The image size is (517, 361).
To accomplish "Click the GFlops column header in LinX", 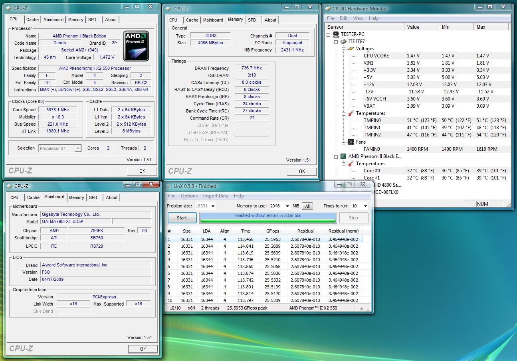I will (272, 231).
